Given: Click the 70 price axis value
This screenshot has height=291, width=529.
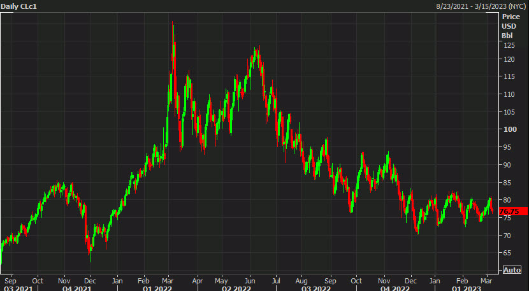Looking at the screenshot, I should pyautogui.click(x=507, y=236).
